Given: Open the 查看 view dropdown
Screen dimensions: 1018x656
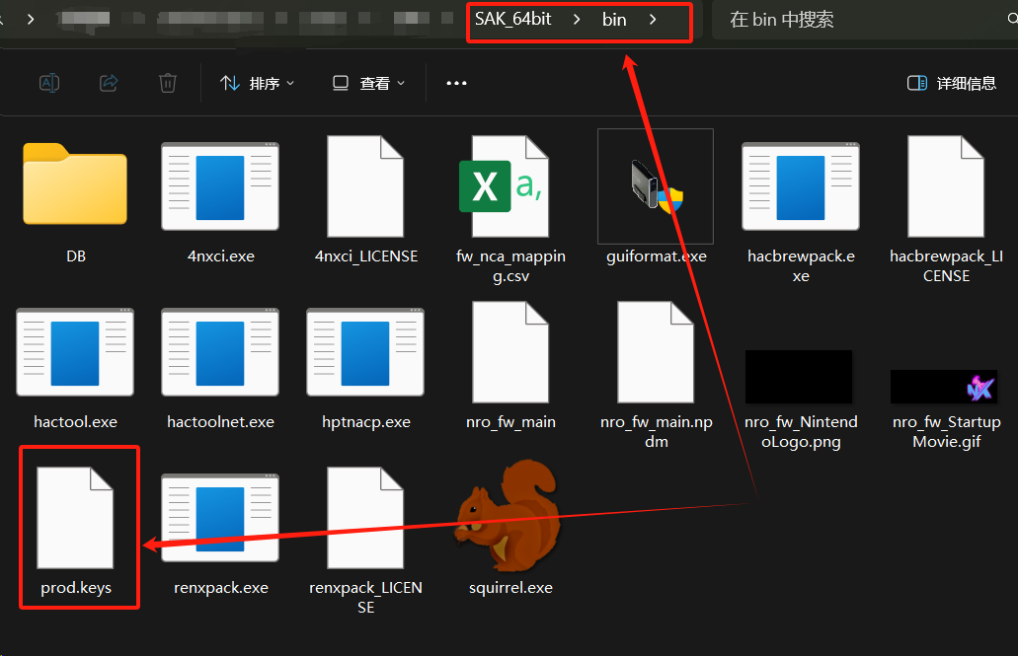Looking at the screenshot, I should click(368, 84).
